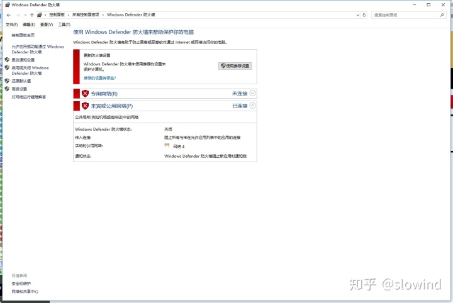Image resolution: width=453 pixels, height=303 pixels.
Task: Open 还原默认值 link
Action: click(x=21, y=81)
